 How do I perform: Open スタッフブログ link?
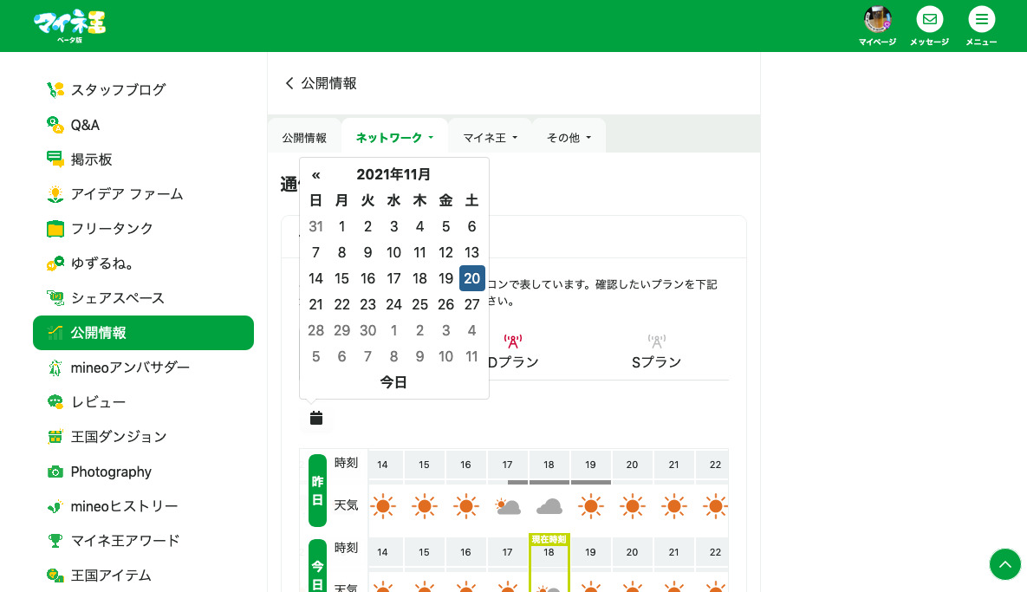click(x=118, y=90)
